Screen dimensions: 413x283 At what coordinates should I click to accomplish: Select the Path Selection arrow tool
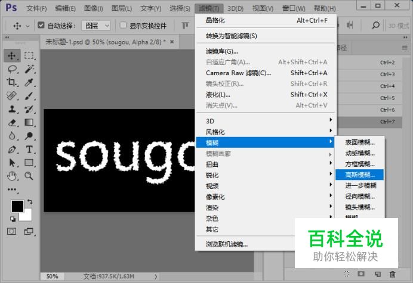[12, 163]
